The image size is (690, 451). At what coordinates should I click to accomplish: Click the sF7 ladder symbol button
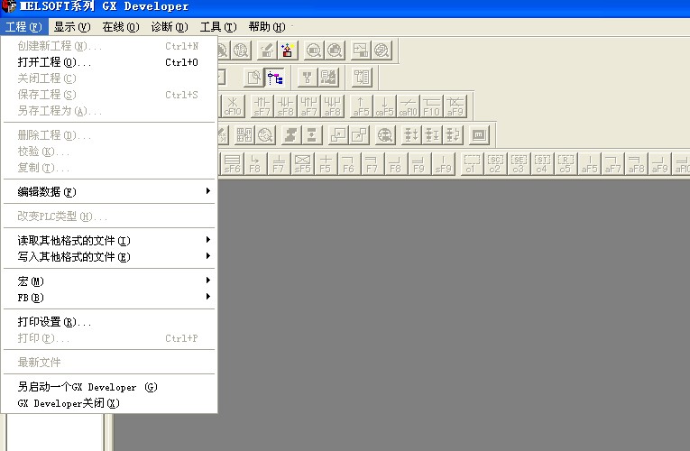(262, 106)
